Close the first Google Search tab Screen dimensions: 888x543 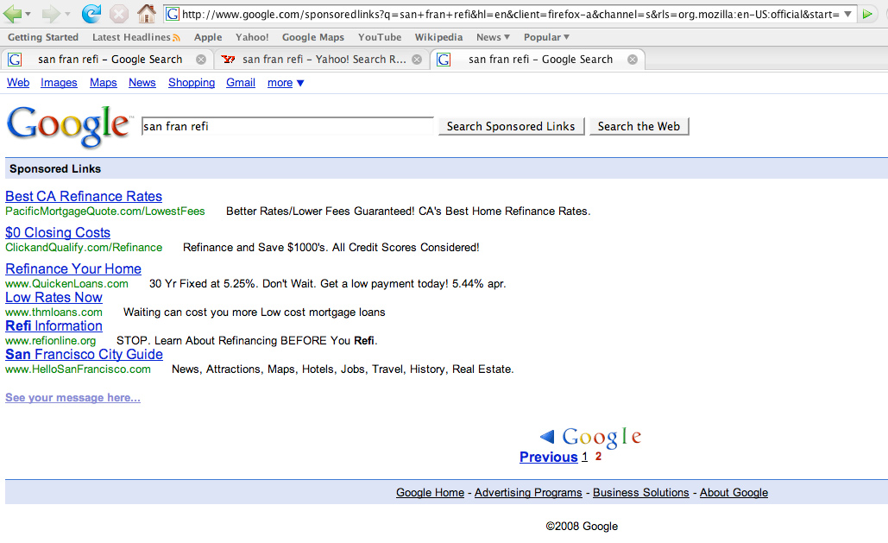pyautogui.click(x=201, y=60)
